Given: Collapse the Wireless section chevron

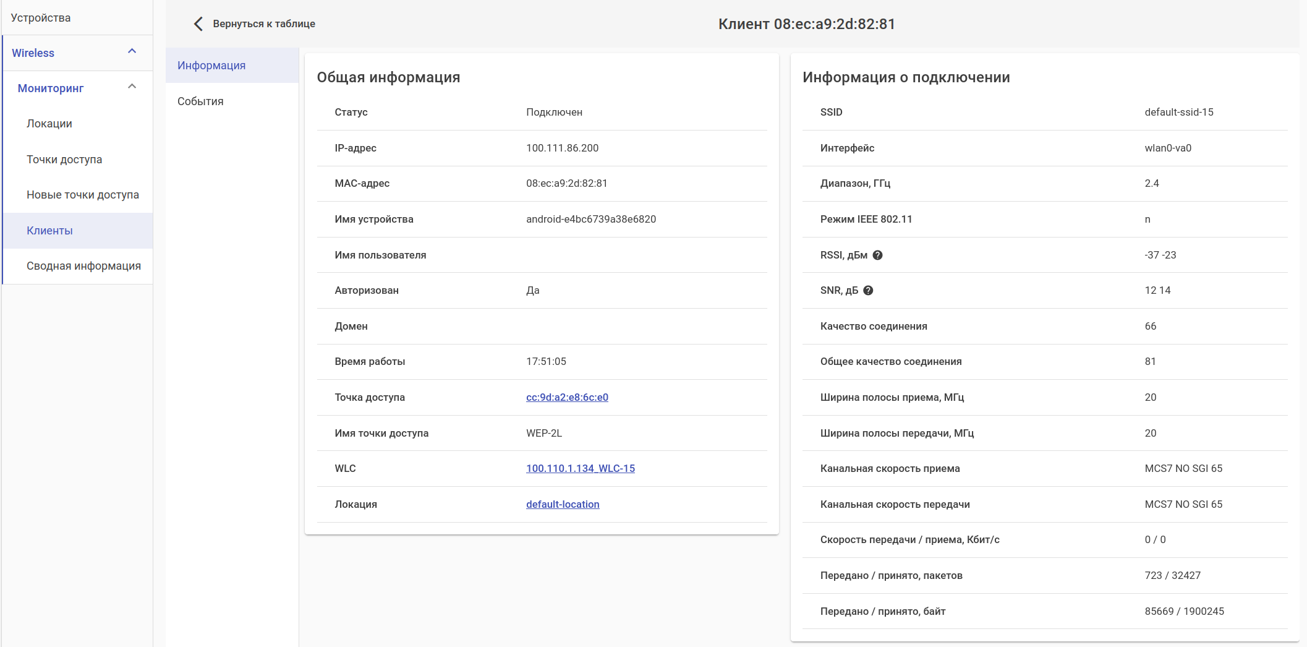Looking at the screenshot, I should coord(132,51).
